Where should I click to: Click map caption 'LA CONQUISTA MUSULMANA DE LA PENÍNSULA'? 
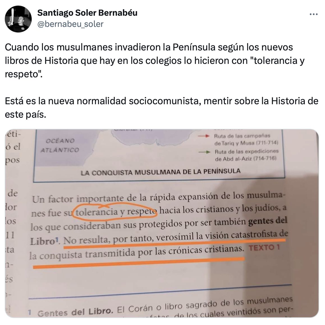[x=160, y=172]
